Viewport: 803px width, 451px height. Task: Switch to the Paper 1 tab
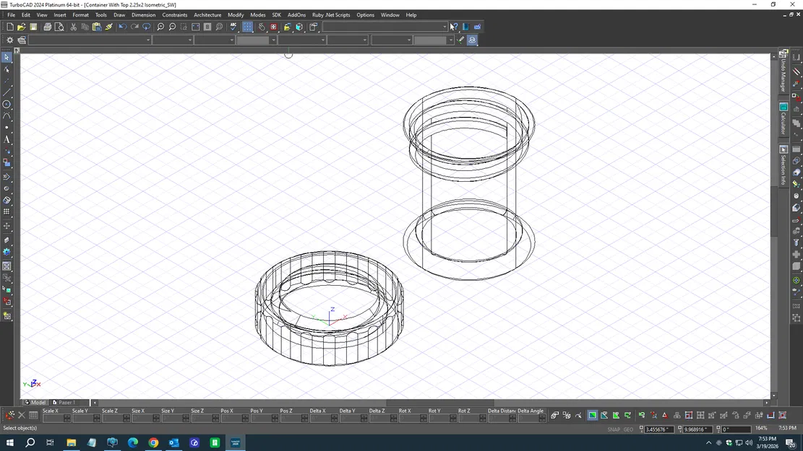point(66,402)
